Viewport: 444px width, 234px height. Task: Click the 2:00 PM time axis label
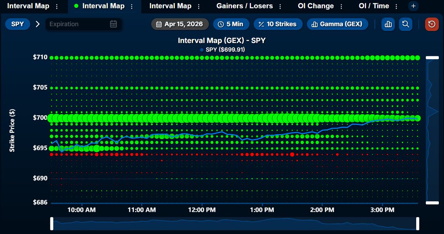tap(322, 210)
